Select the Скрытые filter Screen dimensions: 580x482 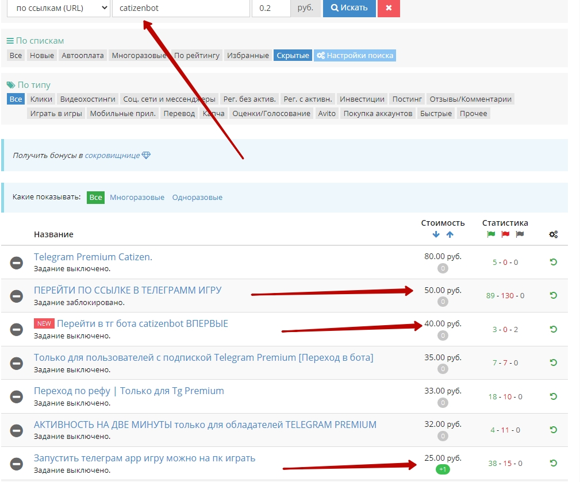(293, 56)
